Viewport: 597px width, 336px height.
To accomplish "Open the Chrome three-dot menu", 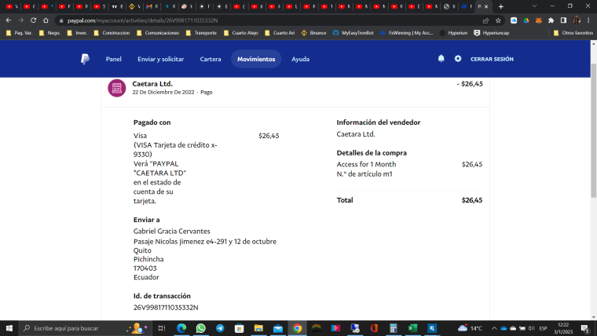I will 588,20.
